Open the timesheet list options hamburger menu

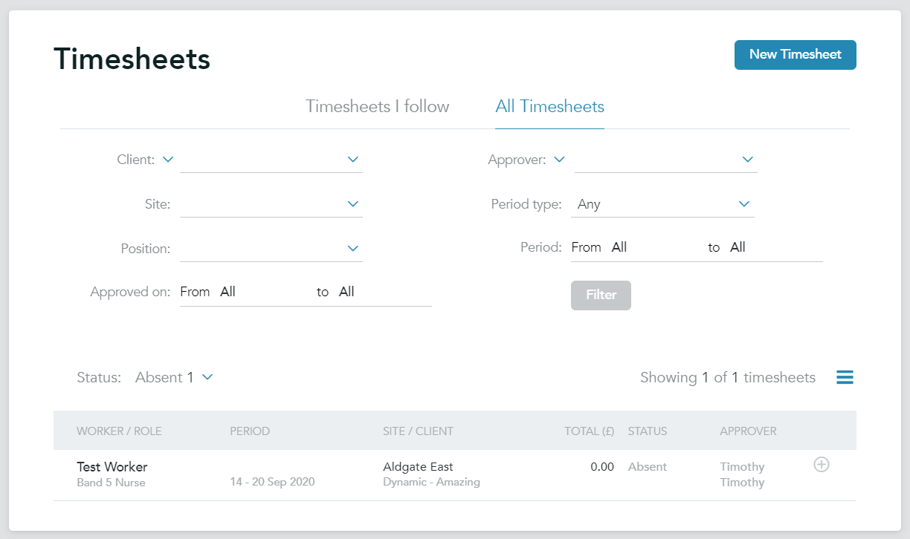tap(845, 377)
